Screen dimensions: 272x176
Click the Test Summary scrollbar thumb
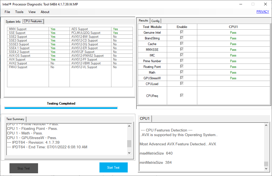[x=129, y=144]
